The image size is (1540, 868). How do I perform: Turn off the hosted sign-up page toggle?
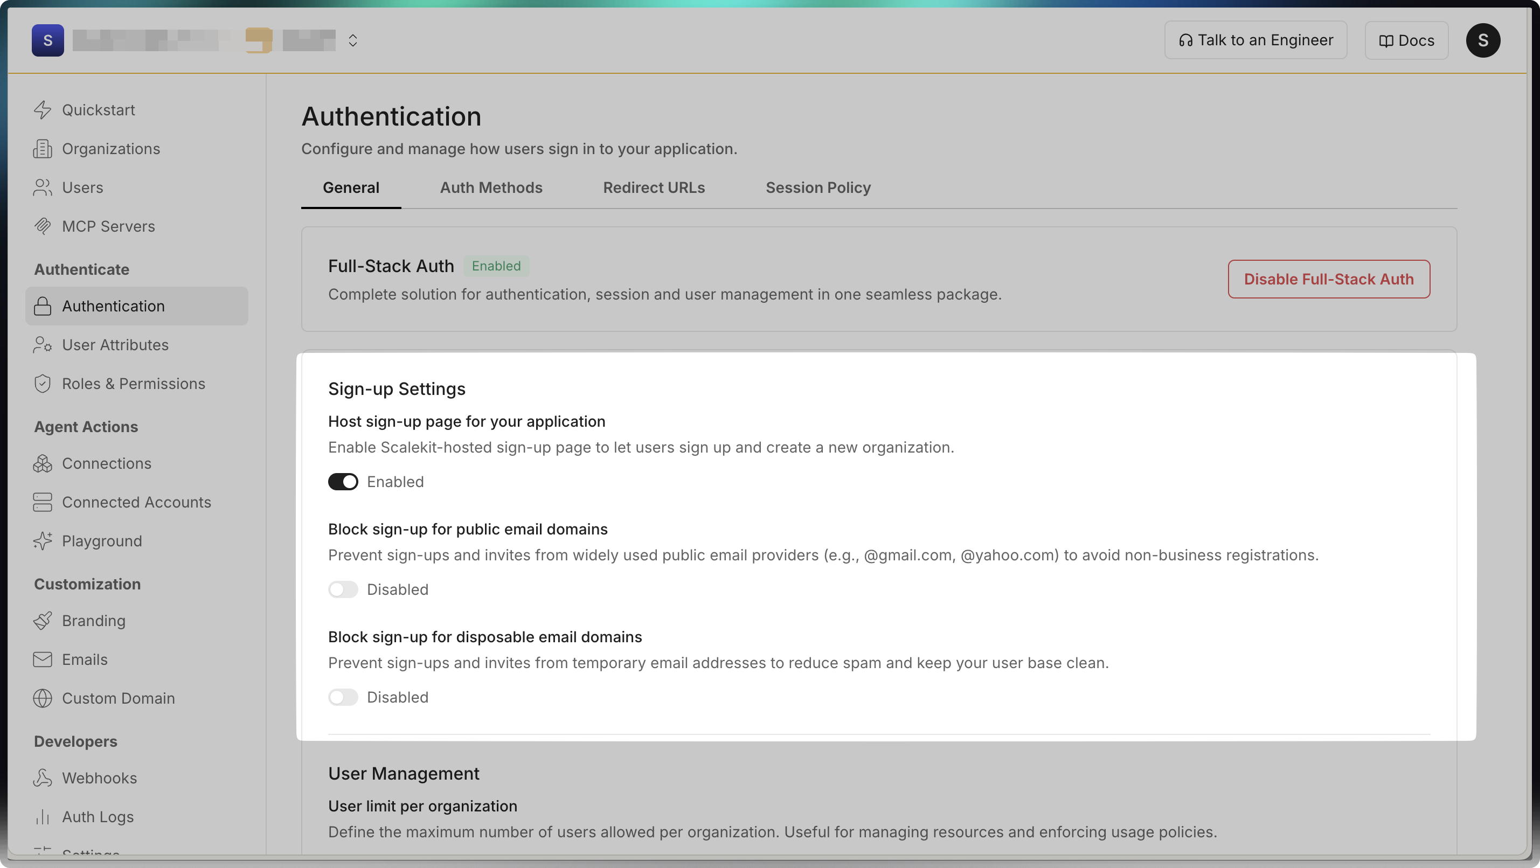click(343, 482)
